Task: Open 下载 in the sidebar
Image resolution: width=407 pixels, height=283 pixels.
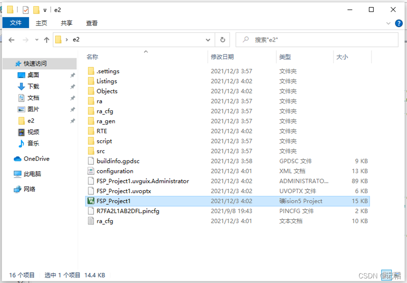Action: click(x=33, y=86)
